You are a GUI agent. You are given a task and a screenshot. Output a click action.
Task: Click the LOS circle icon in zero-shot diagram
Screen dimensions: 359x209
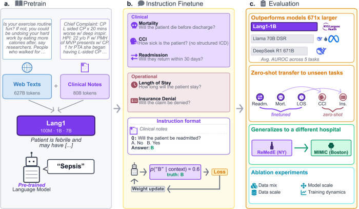[302, 97]
